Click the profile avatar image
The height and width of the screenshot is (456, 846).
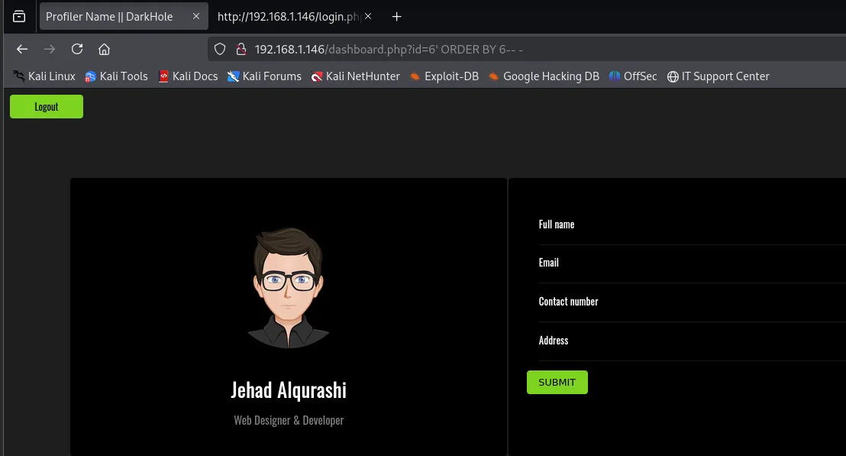pos(289,288)
